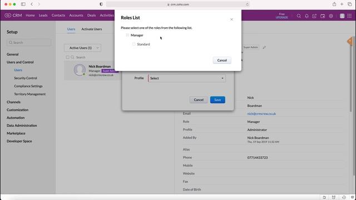Reload the page with the refresh icon
This screenshot has width=356, height=200.
click(x=247, y=4)
